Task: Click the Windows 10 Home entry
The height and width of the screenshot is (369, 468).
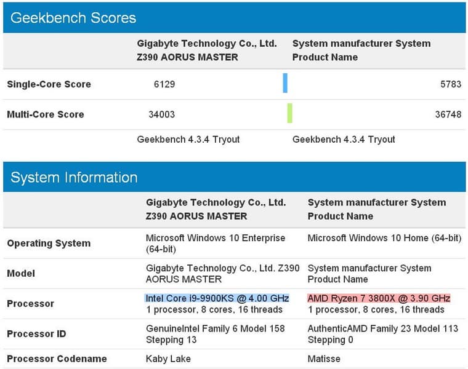Action: pyautogui.click(x=384, y=238)
